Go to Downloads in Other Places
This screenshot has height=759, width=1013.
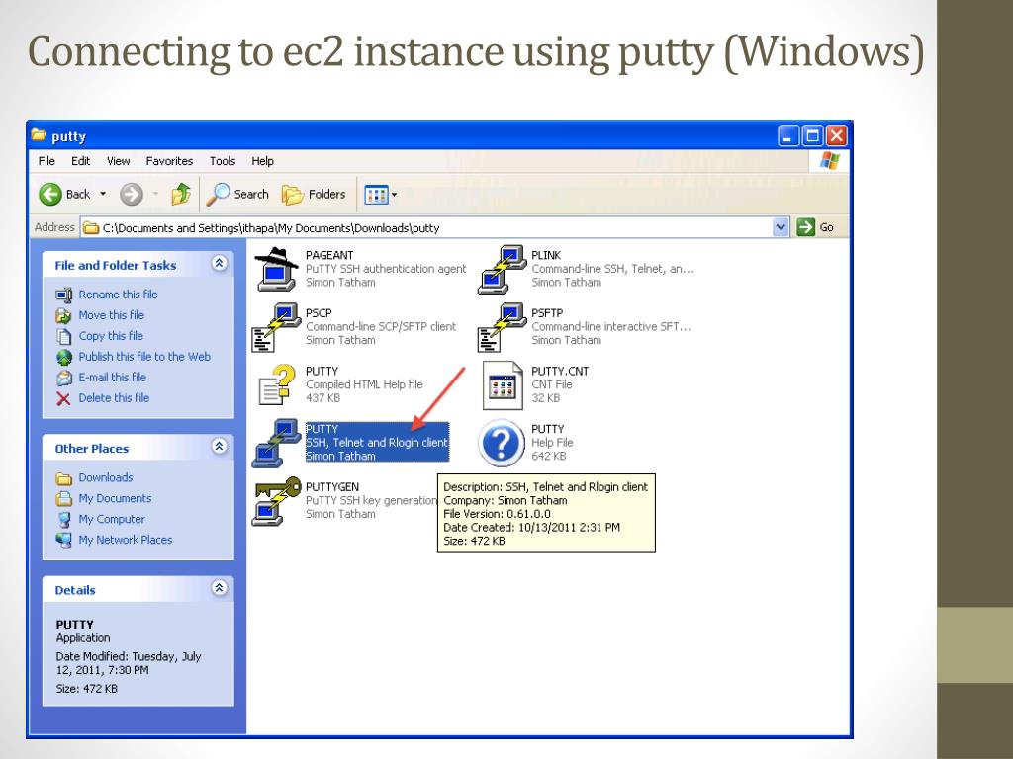coord(105,477)
